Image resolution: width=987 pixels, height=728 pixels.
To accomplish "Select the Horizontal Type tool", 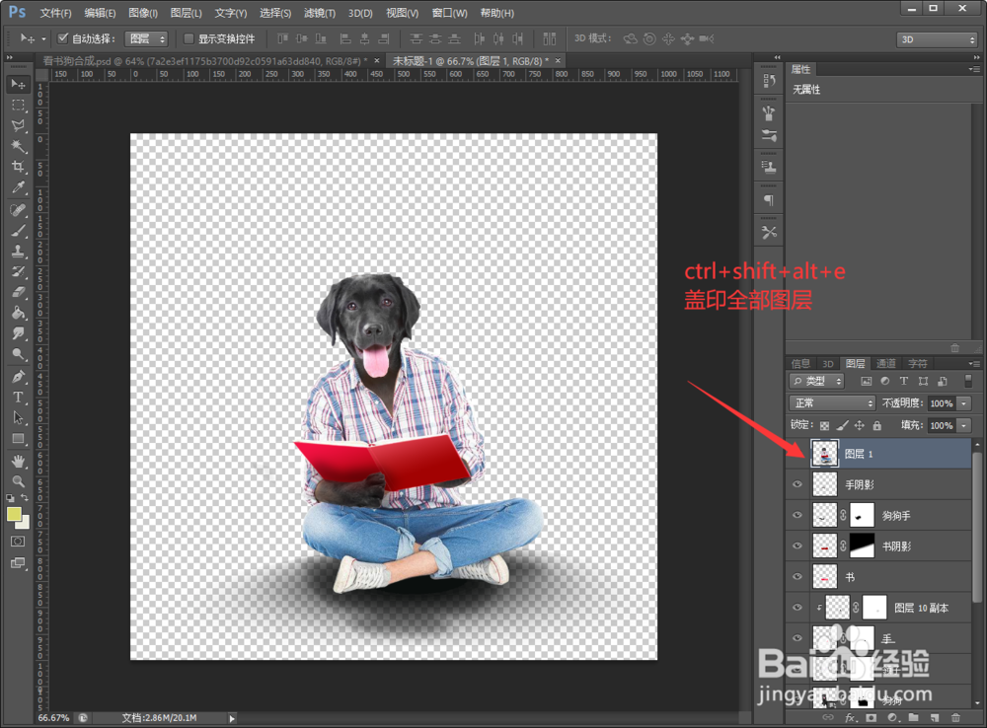I will click(x=18, y=397).
